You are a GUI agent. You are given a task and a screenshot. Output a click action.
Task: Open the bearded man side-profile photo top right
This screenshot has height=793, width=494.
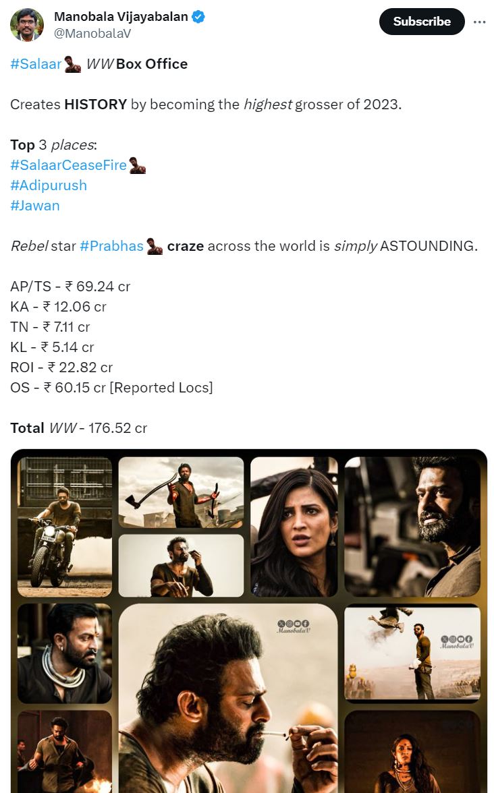(x=412, y=527)
